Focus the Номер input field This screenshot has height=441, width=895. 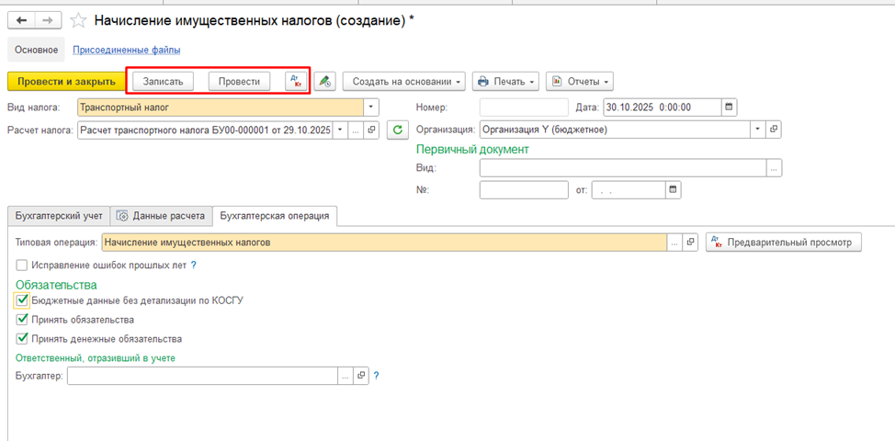524,107
